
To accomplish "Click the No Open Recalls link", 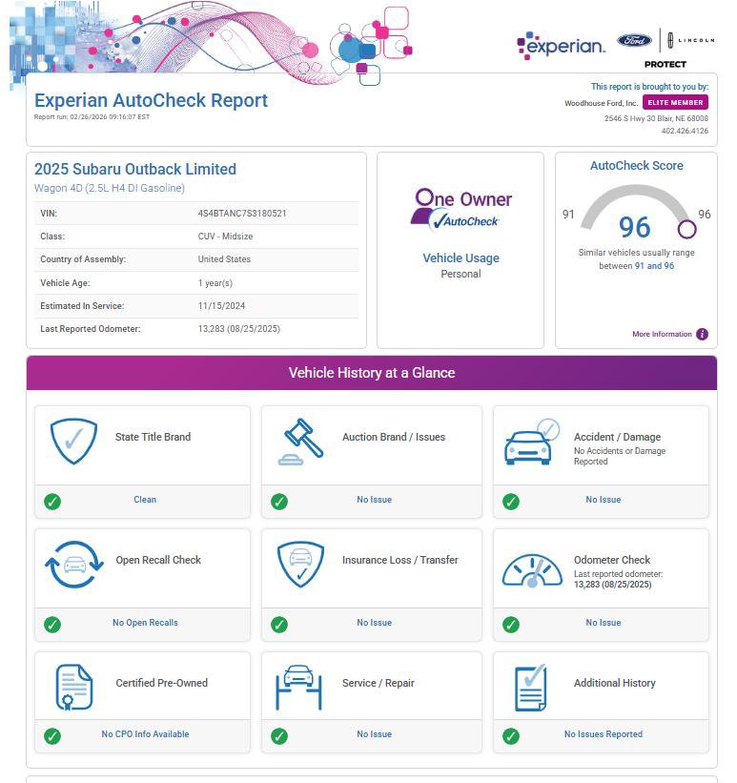I will [x=145, y=623].
